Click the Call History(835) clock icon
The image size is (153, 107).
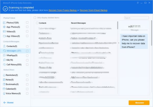click(4, 64)
